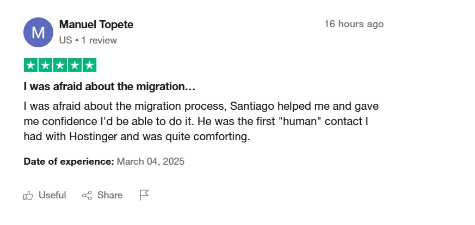
Task: Flag this review with the flag icon
Action: pyautogui.click(x=144, y=195)
